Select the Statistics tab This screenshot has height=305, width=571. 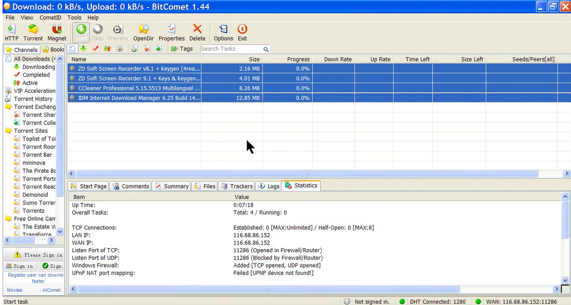pyautogui.click(x=301, y=186)
